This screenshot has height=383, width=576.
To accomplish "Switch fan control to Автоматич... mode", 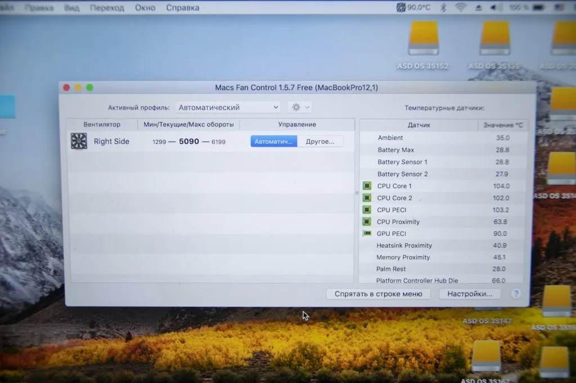I will pyautogui.click(x=273, y=142).
